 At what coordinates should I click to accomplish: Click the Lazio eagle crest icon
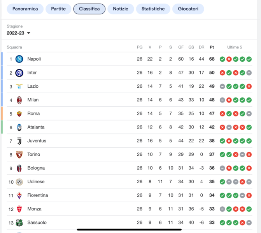point(19,86)
